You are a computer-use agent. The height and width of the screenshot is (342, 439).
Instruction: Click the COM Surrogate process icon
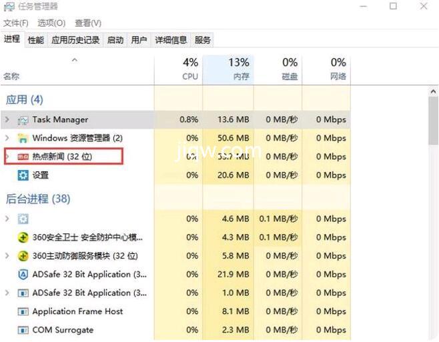[23, 330]
